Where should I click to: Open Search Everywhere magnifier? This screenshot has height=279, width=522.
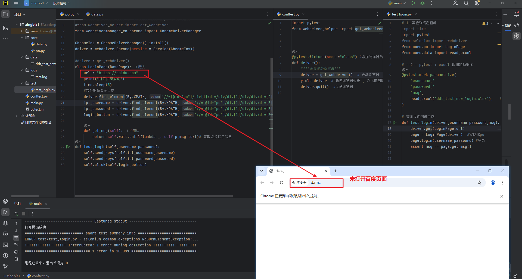(x=466, y=3)
